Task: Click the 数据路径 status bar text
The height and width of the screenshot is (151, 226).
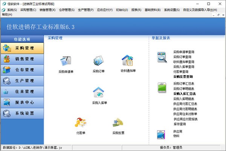Action: [32, 148]
